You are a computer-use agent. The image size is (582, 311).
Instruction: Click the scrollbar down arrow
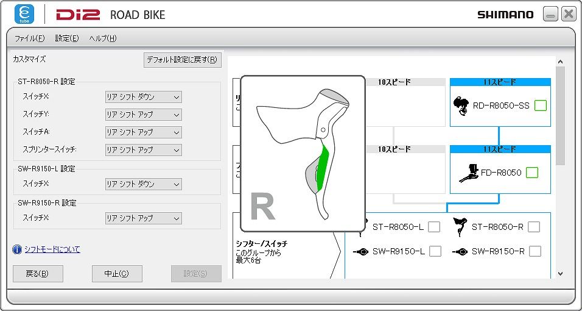tap(561, 274)
